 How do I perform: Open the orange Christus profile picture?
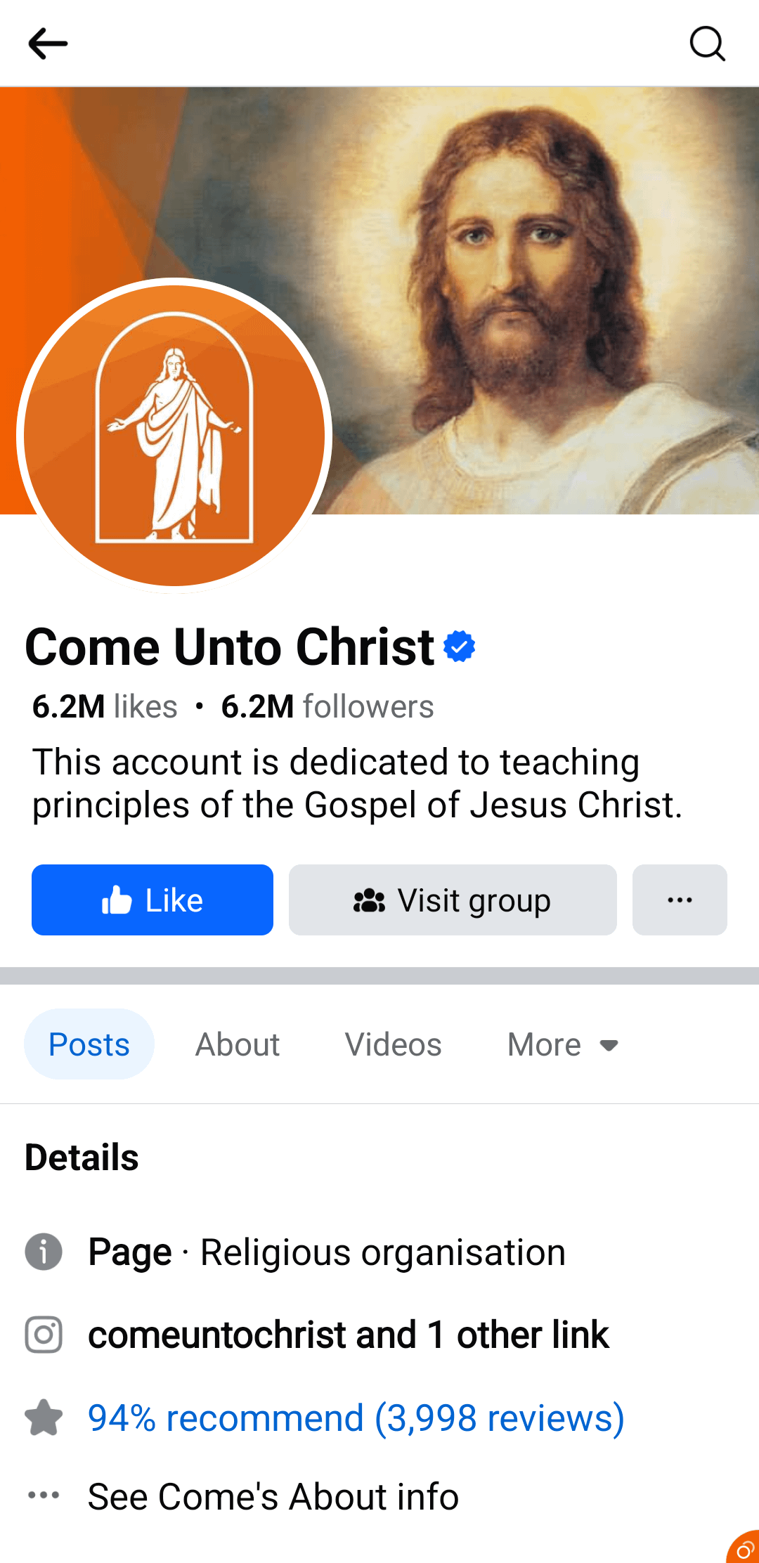(174, 436)
